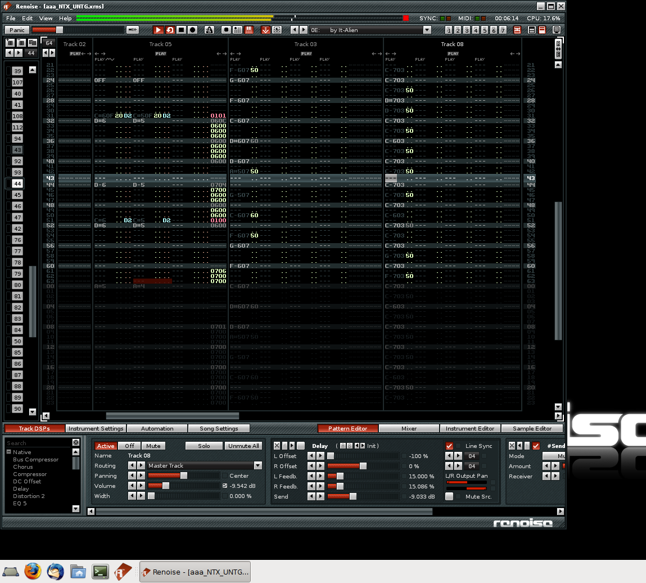Screen dimensions: 646x583
Task: Open the Song Settings tab
Action: pos(219,428)
